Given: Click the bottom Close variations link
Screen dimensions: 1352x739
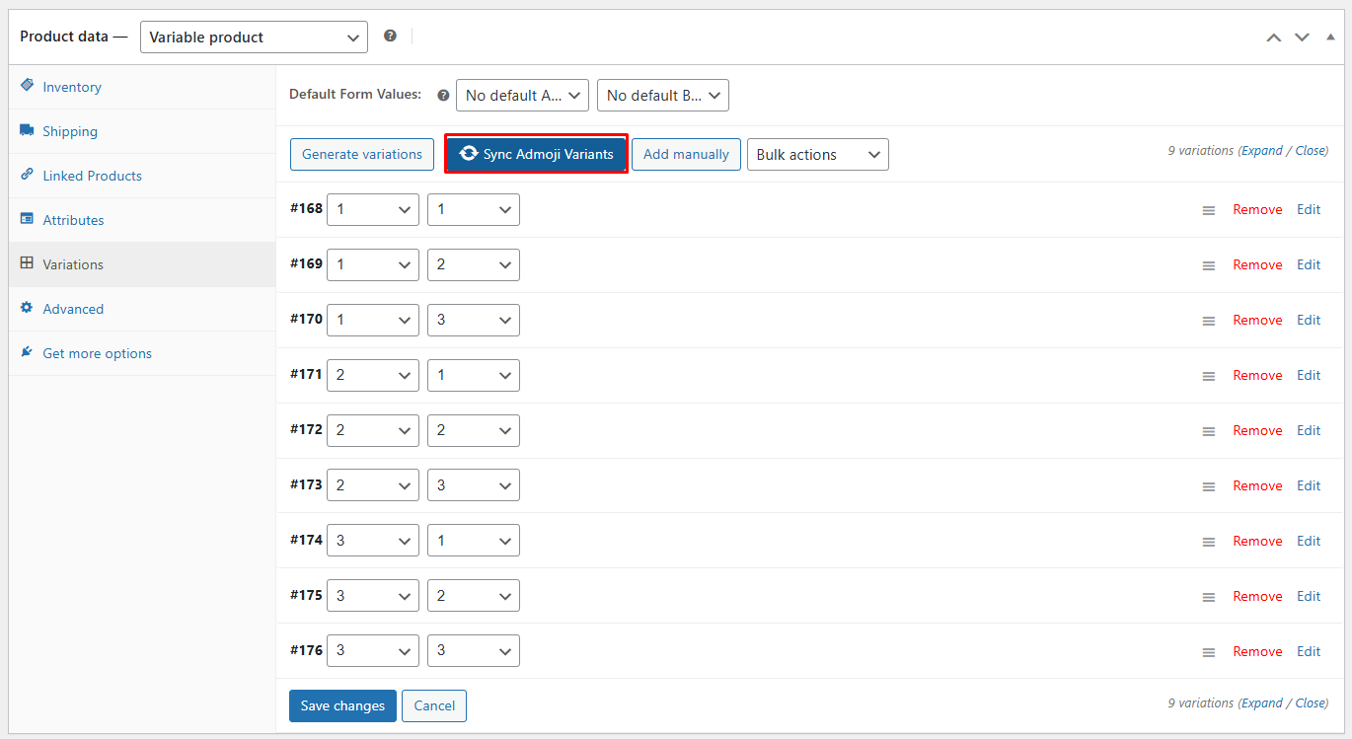Looking at the screenshot, I should point(1311,703).
